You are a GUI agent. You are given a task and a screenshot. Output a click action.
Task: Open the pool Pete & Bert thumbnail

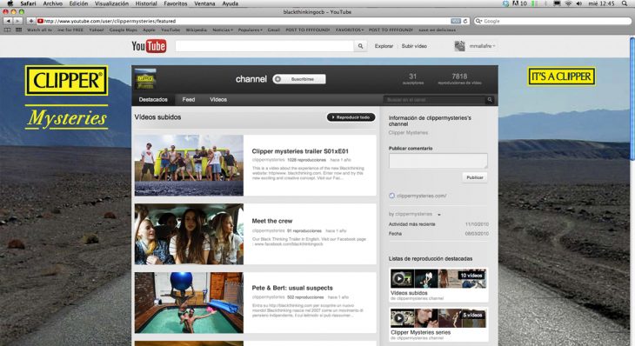189,303
